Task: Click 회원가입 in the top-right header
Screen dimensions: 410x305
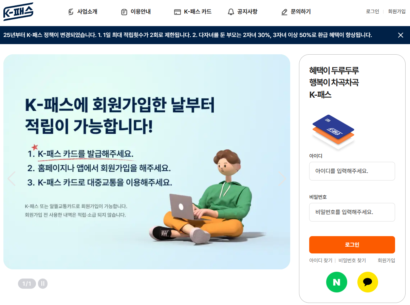Action: point(397,11)
